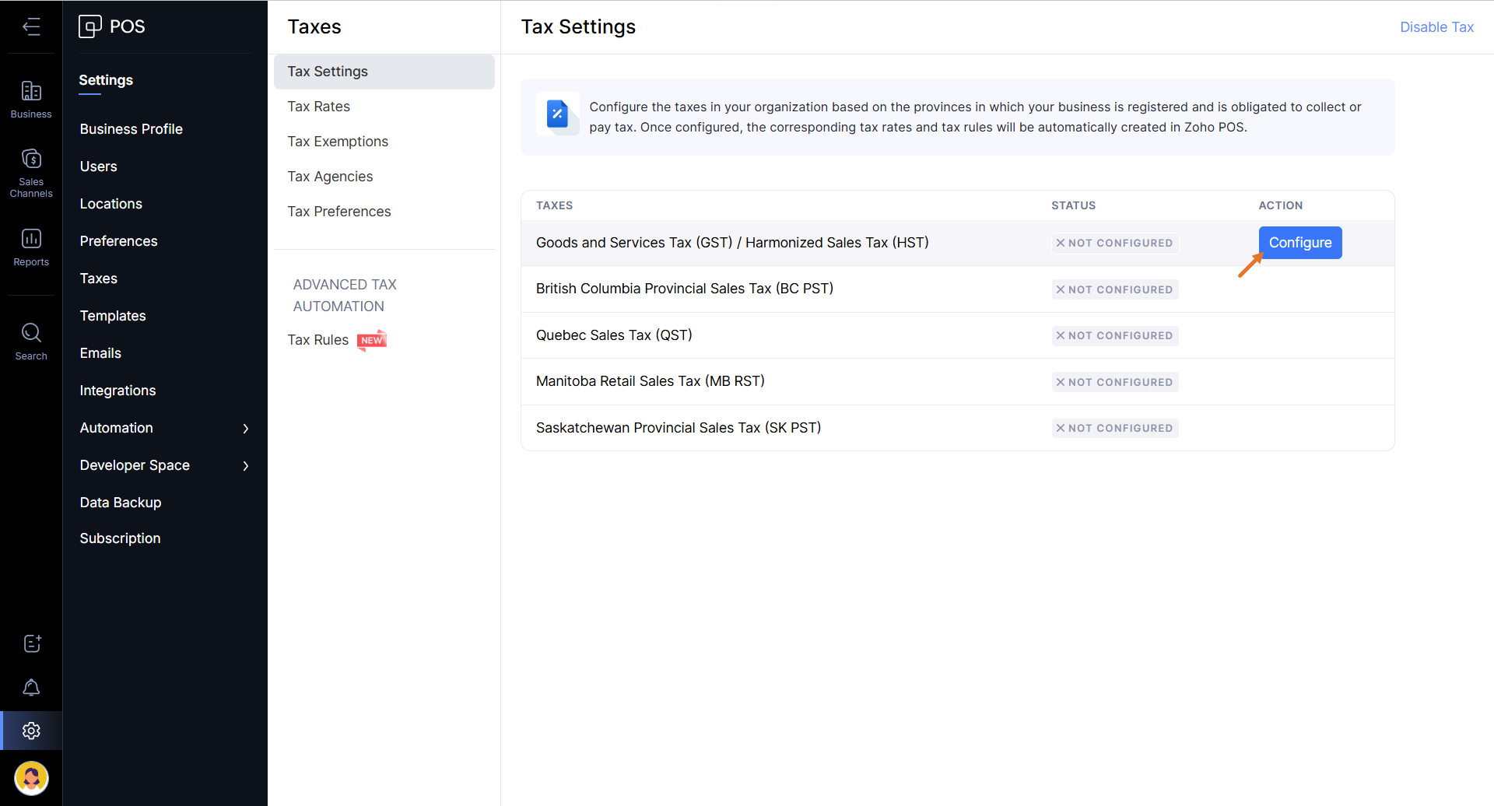Select the Quebec Sales Tax (QST) row

tap(614, 335)
